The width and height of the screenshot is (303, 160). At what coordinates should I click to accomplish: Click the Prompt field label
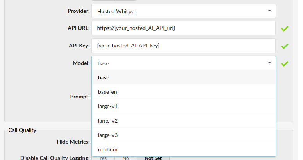[80, 97]
